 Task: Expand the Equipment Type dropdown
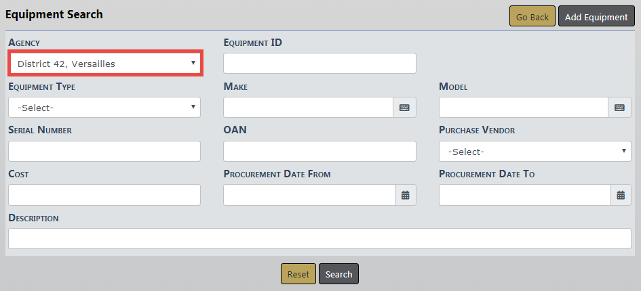coord(104,108)
